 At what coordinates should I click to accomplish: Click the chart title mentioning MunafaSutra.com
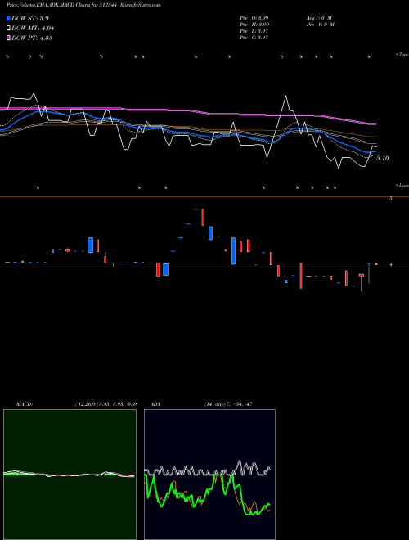tap(83, 5)
